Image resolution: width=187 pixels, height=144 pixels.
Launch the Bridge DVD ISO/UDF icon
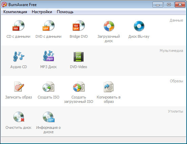79,26
